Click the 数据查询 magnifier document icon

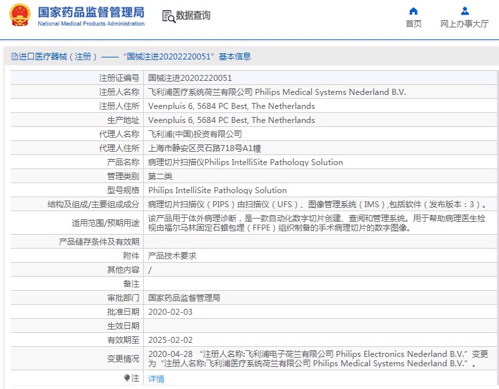click(x=169, y=16)
